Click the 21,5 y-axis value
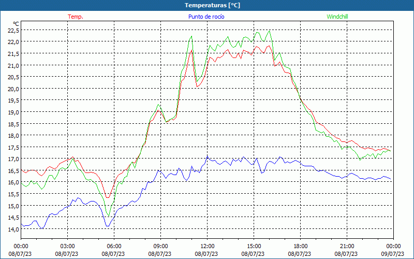The height and width of the screenshot is (259, 414). tap(13, 54)
